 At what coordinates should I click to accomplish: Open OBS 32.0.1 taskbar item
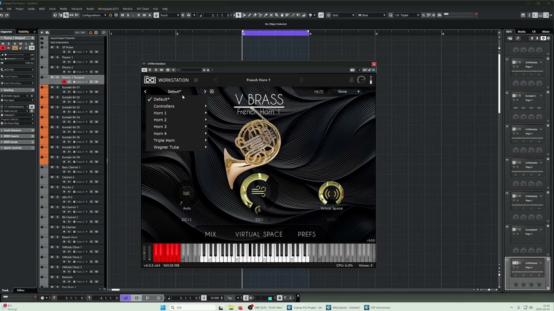click(264, 308)
